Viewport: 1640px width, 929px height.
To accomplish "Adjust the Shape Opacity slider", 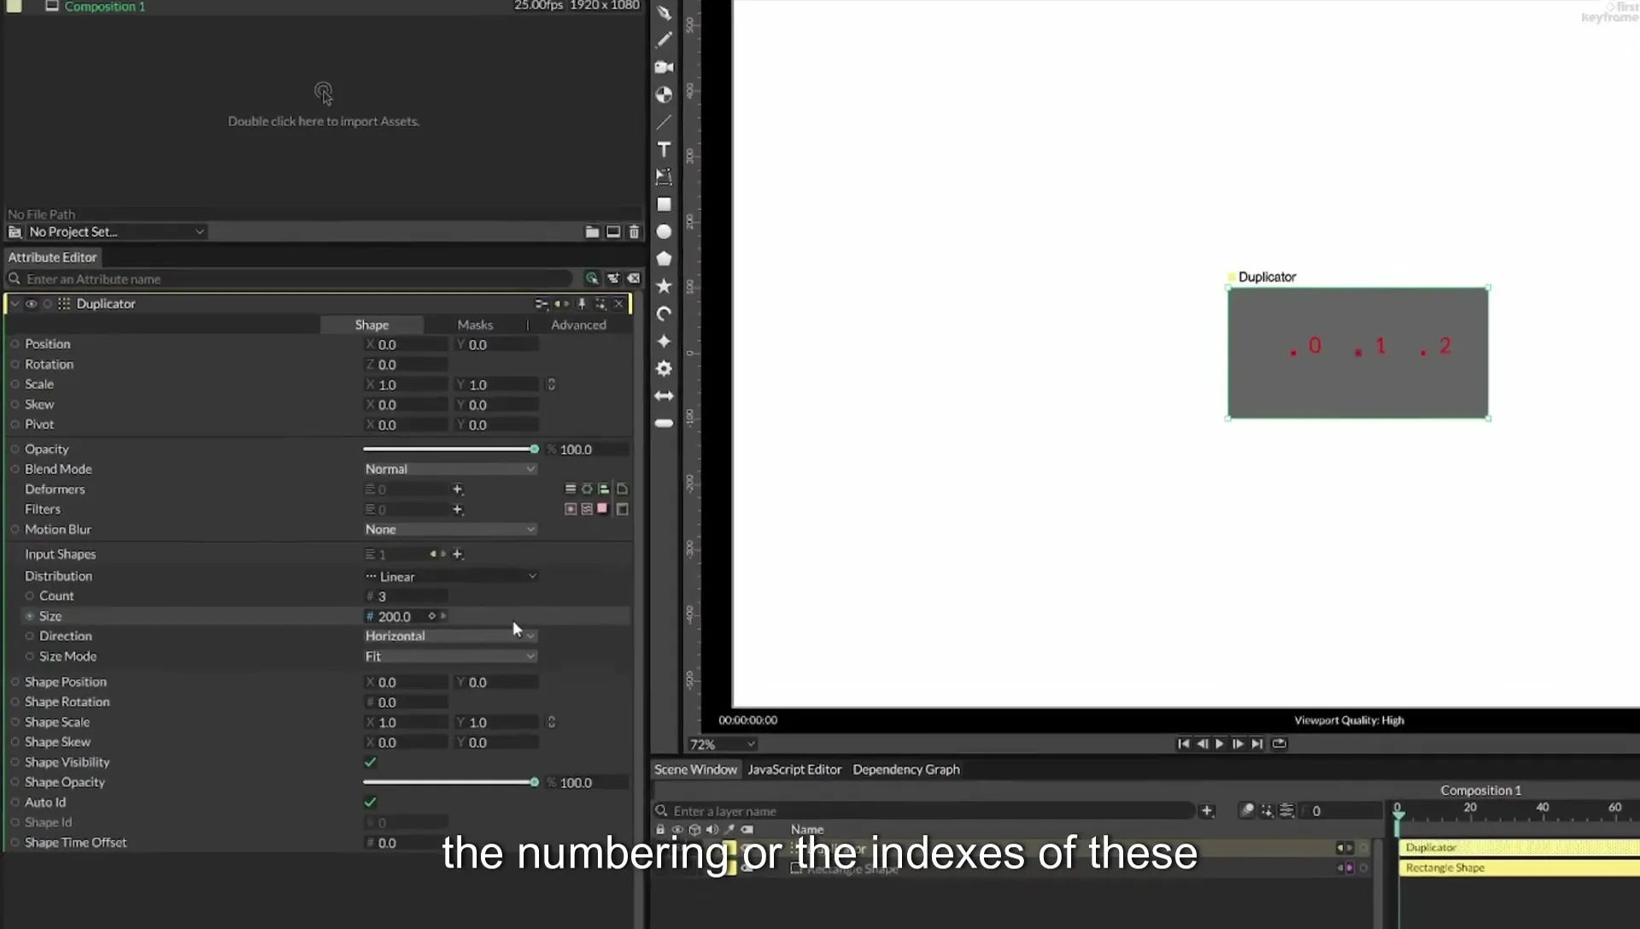I will point(450,782).
